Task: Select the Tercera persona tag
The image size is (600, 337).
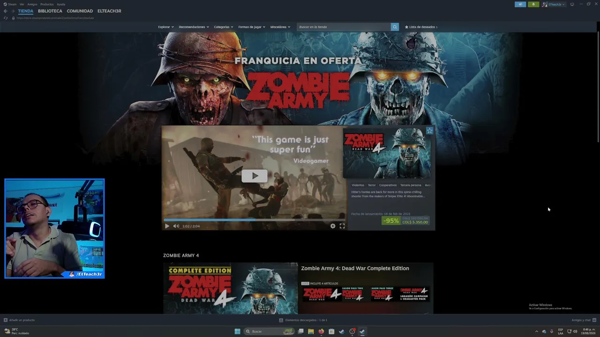Action: (x=411, y=185)
